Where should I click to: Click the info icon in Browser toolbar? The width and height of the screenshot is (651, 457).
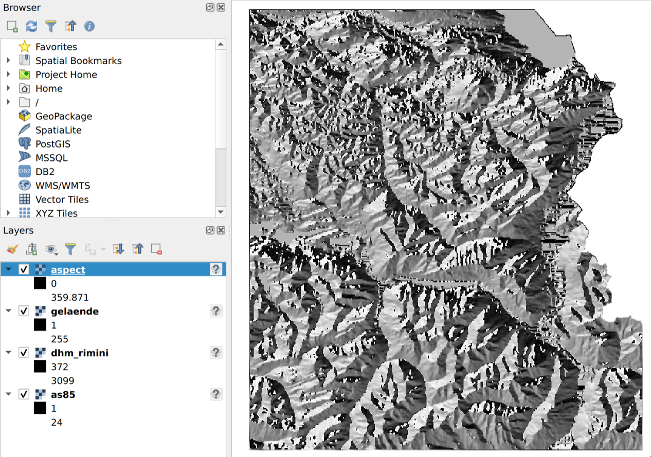tap(89, 26)
